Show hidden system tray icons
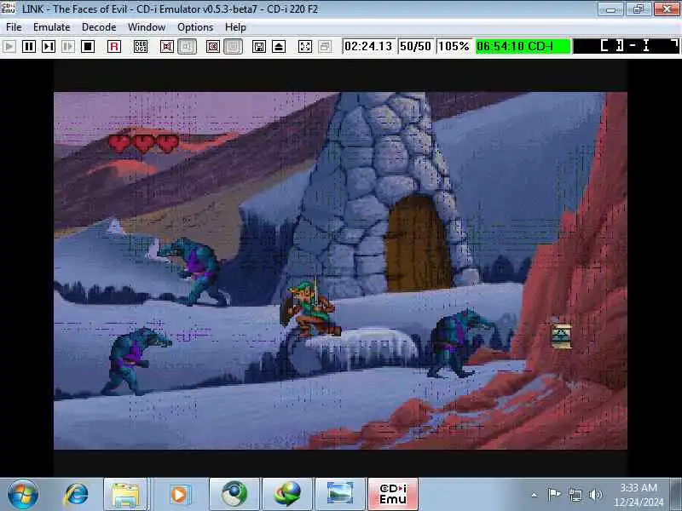Image resolution: width=682 pixels, height=511 pixels. click(x=535, y=495)
